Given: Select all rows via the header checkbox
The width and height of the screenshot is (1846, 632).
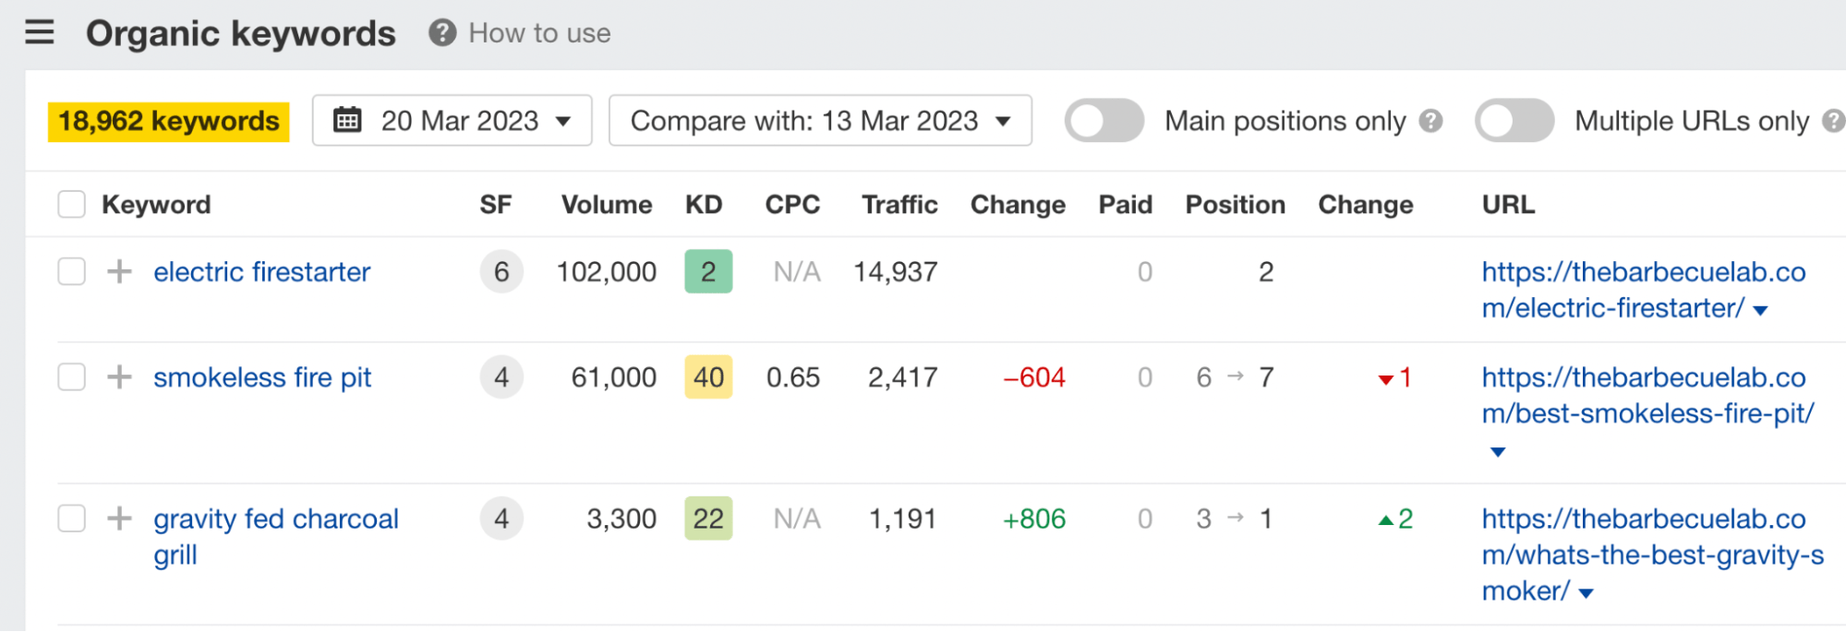Looking at the screenshot, I should click(x=71, y=203).
